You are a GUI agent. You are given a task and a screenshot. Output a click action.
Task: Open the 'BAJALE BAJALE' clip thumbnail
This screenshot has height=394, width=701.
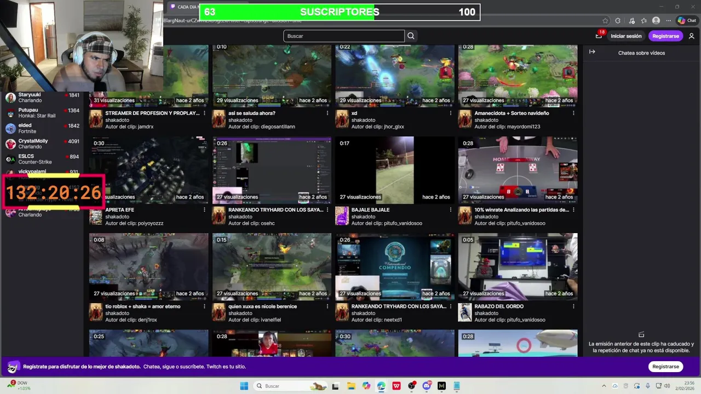(395, 170)
